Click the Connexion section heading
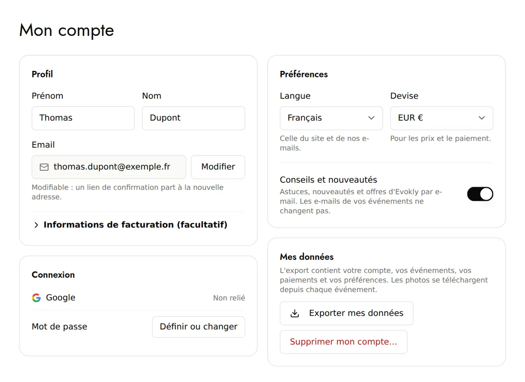 (53, 275)
